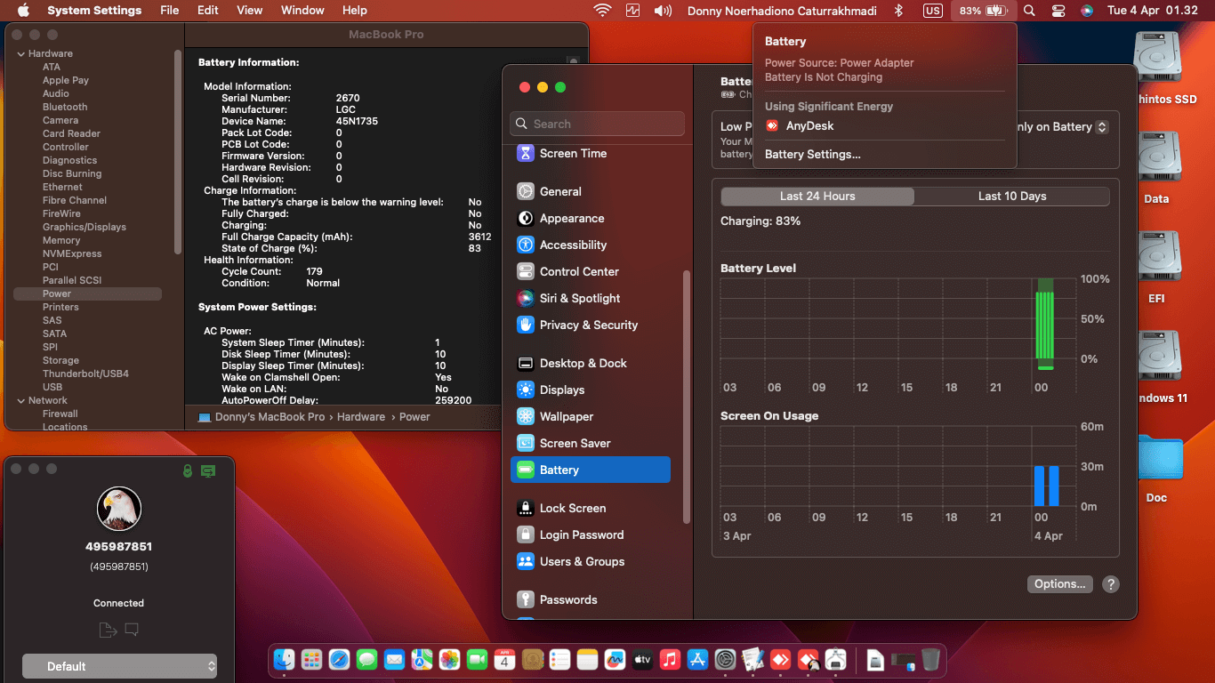Open Launchpad in the Dock
1215x683 pixels.
[311, 660]
